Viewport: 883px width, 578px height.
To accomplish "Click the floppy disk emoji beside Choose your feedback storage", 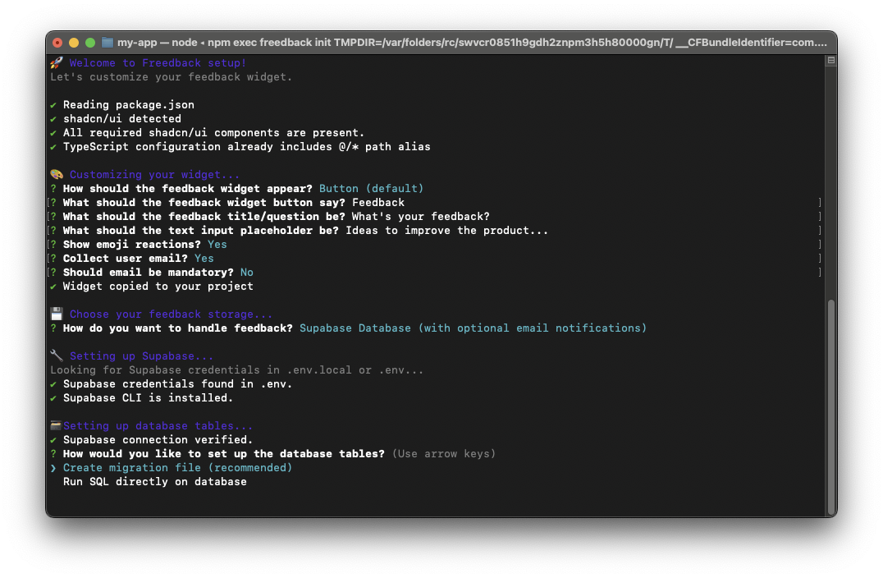I will [57, 314].
